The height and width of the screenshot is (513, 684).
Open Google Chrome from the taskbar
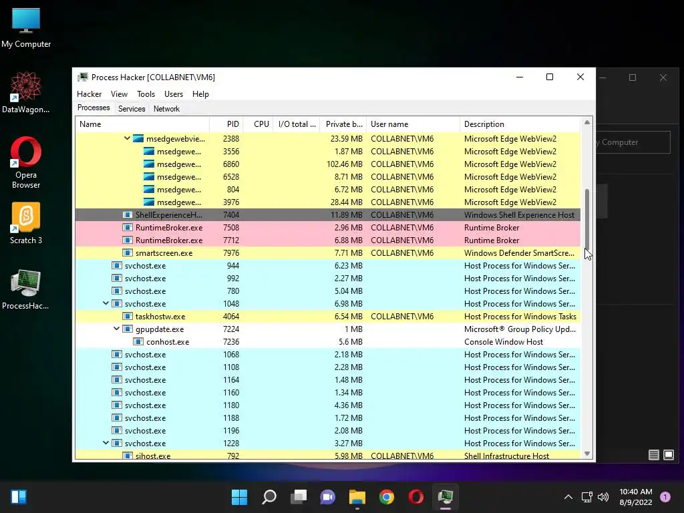tap(387, 497)
